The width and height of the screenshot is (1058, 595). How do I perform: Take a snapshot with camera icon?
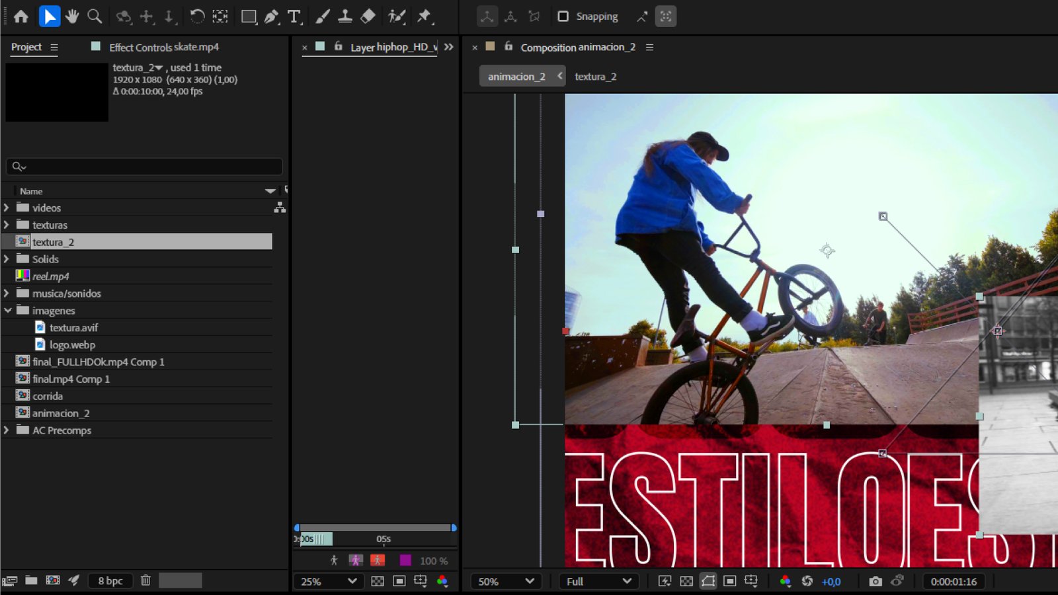pyautogui.click(x=875, y=581)
